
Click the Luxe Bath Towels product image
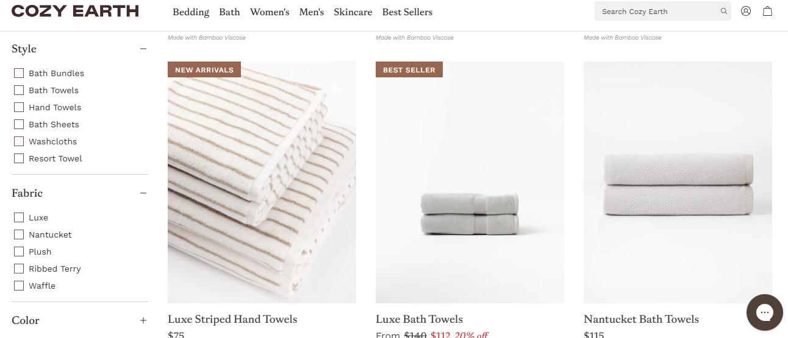coord(470,182)
